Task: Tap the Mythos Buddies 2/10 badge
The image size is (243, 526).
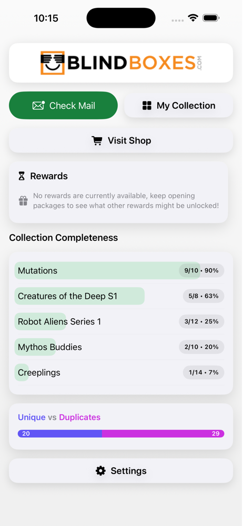Action: pos(201,347)
